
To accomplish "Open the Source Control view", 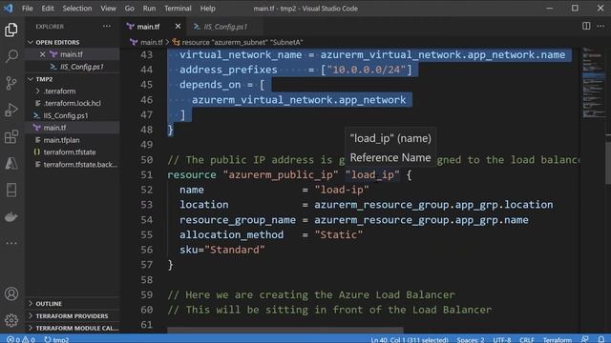I will click(x=11, y=83).
